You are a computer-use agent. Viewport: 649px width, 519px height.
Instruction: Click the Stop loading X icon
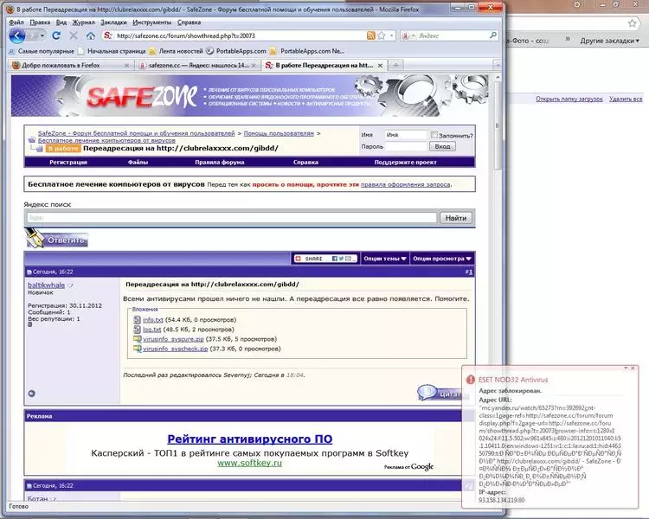(x=74, y=36)
